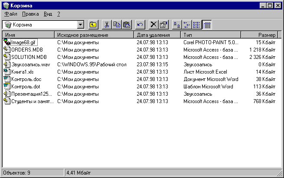Viewport: 284px width, 178px height.
Task: Select the Книга1.xls file row
Action: click(x=22, y=71)
